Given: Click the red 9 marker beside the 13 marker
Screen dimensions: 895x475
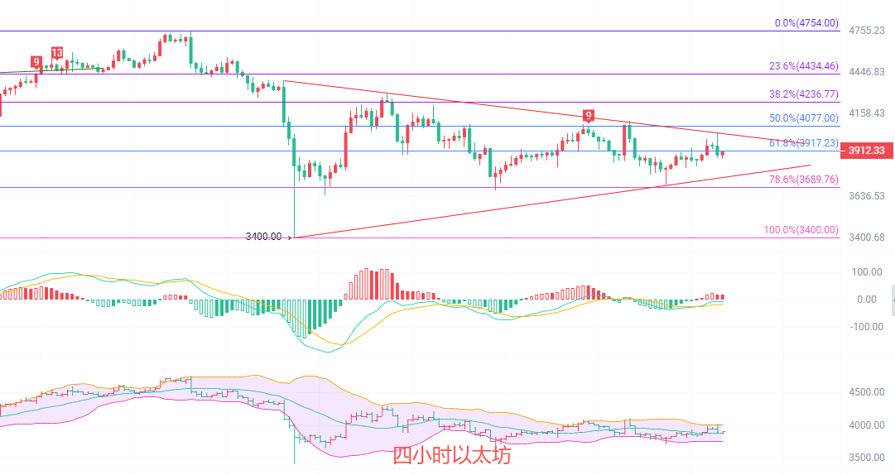Looking at the screenshot, I should click(x=36, y=62).
